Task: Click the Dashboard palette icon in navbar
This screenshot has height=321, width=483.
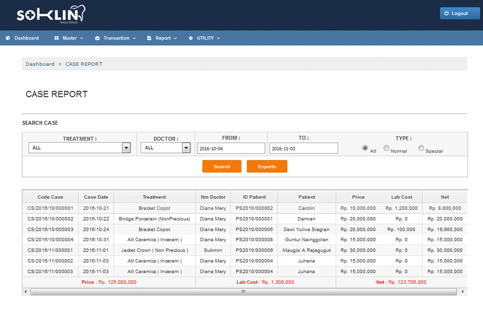Action: (8, 38)
